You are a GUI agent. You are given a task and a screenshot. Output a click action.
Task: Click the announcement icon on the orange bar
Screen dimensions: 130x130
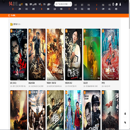point(9,16)
